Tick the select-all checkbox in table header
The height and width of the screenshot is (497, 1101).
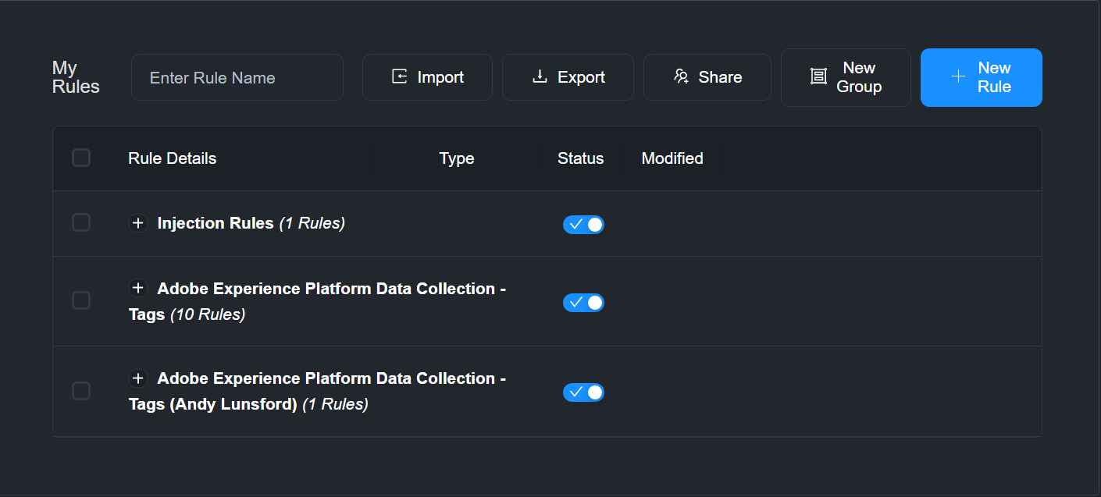click(81, 158)
